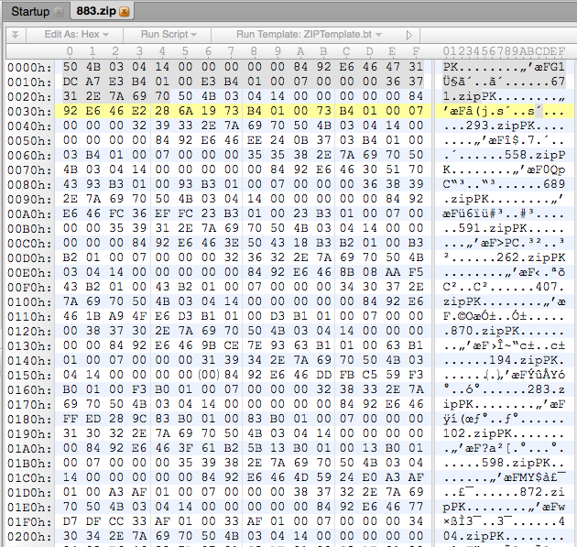The height and width of the screenshot is (547, 577).
Task: Open the Run Script dropdown
Action: 169,34
